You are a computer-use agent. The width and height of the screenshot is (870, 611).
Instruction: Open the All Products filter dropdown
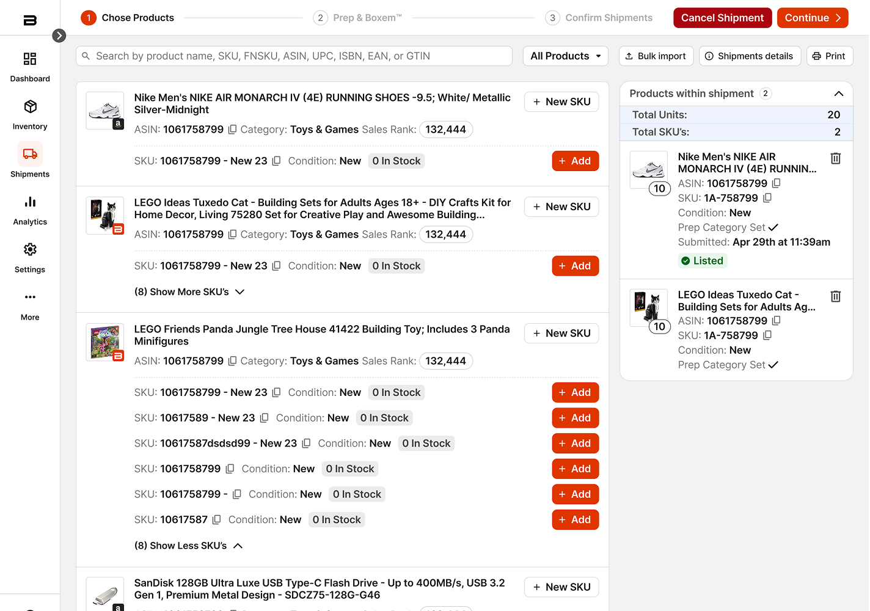[566, 56]
